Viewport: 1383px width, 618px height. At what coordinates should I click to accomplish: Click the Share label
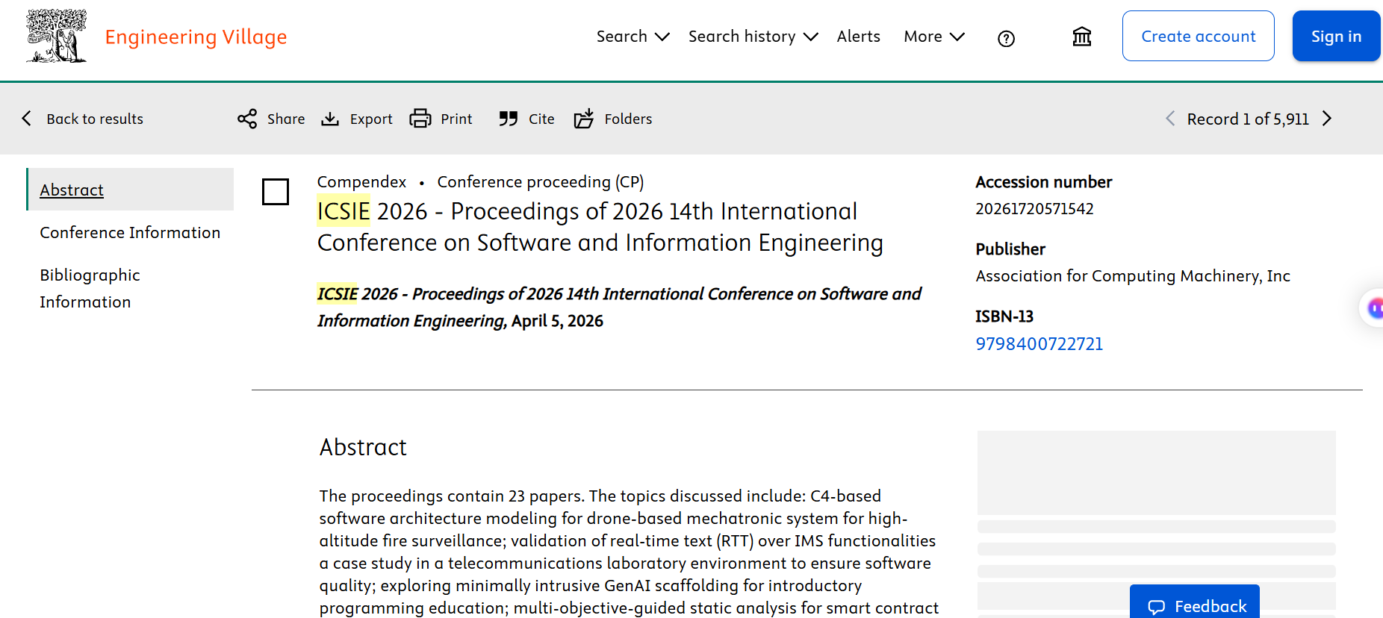286,119
